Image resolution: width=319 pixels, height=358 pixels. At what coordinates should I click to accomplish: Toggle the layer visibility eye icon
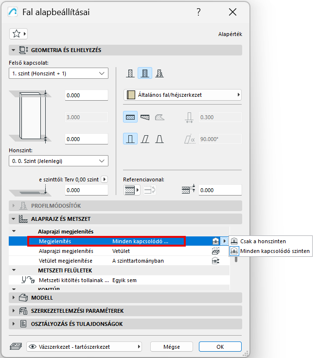(x=33, y=347)
